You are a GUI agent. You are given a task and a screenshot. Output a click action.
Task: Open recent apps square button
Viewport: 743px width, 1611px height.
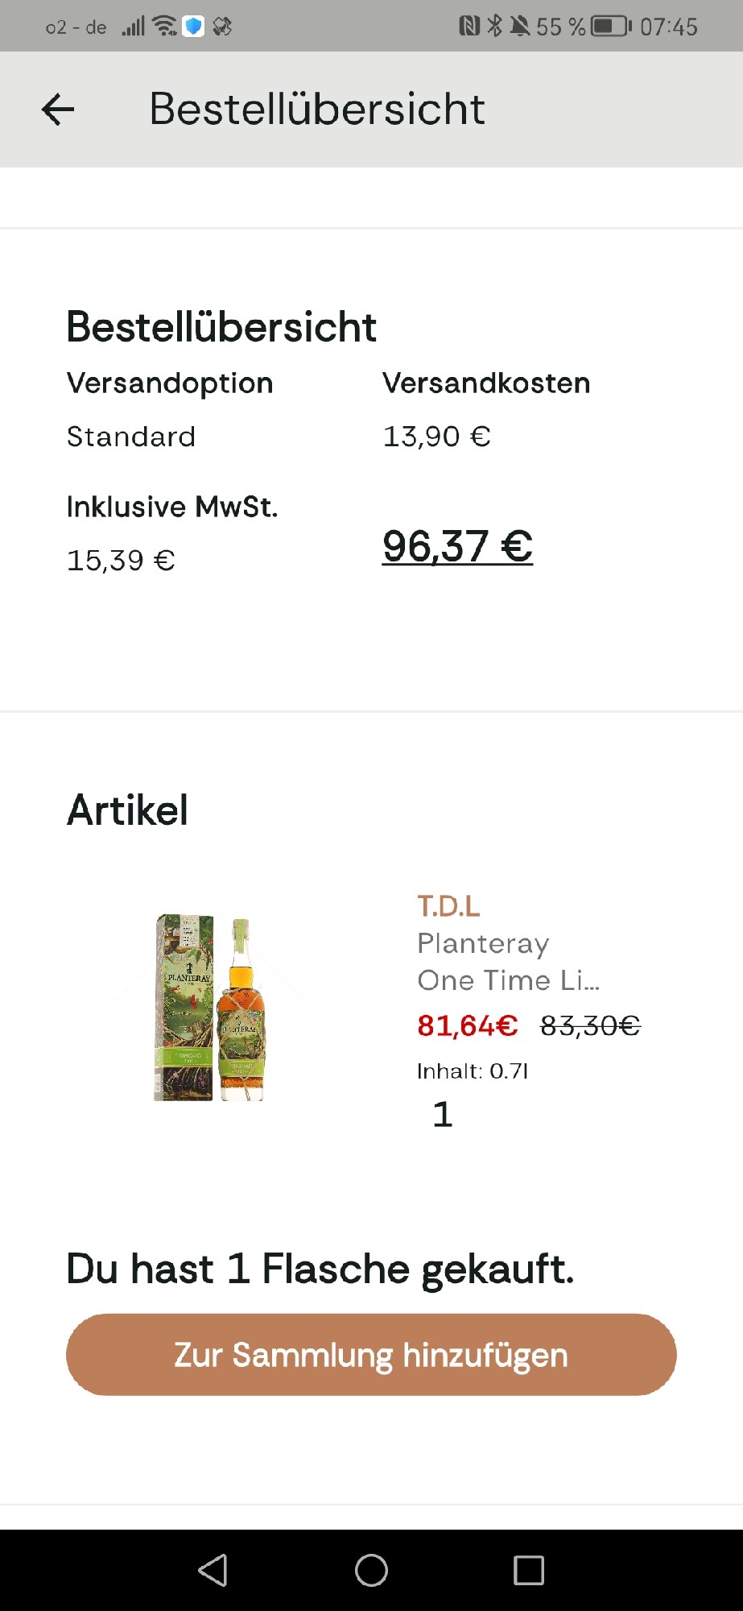tap(528, 1570)
